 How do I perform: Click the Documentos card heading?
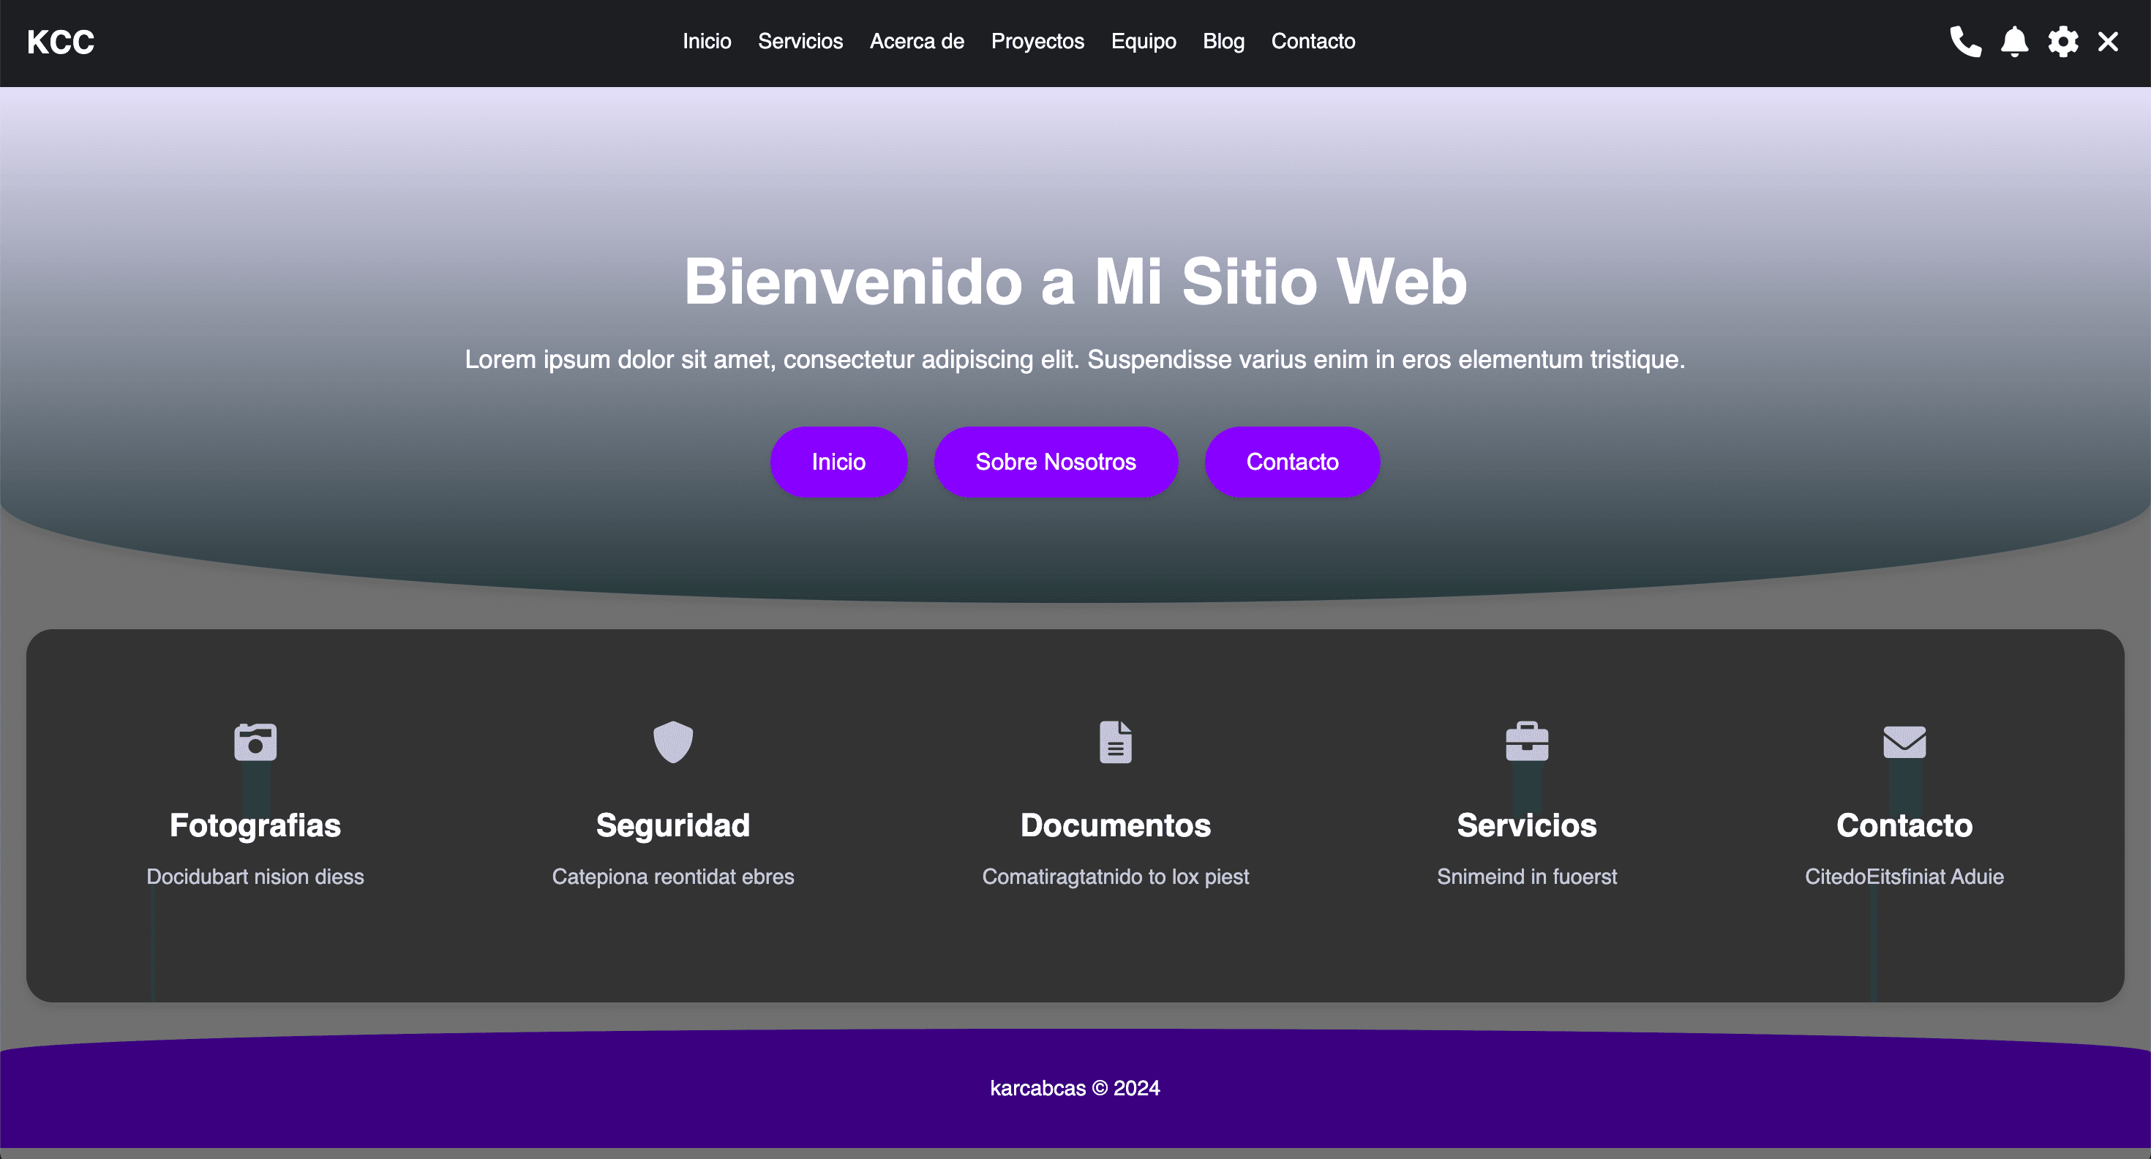click(1115, 825)
